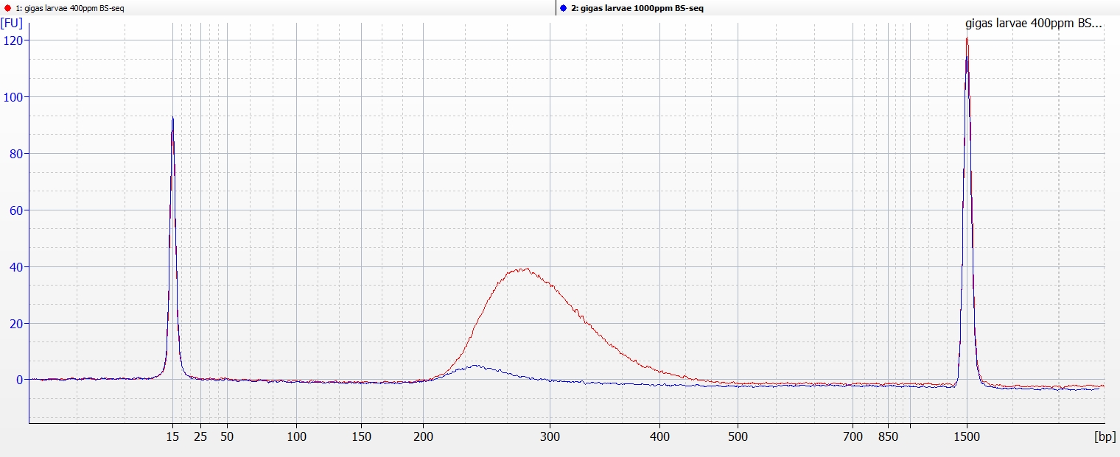The width and height of the screenshot is (1120, 457).
Task: Click the 300 label on the bp axis
Action: (x=549, y=436)
